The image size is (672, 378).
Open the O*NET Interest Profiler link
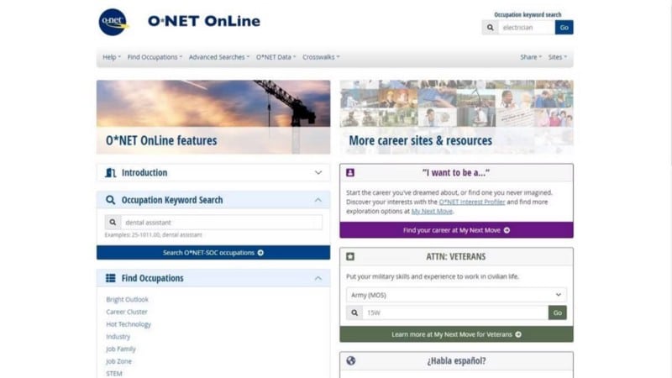(472, 202)
